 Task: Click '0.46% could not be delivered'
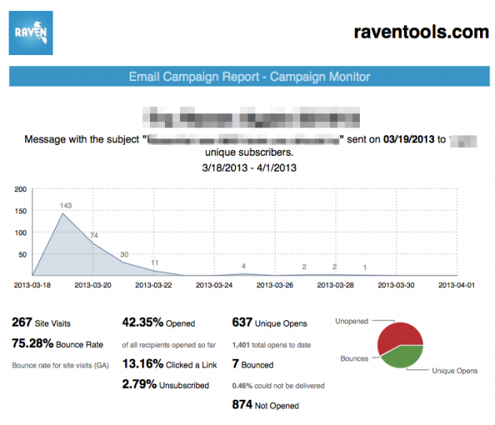click(x=278, y=386)
